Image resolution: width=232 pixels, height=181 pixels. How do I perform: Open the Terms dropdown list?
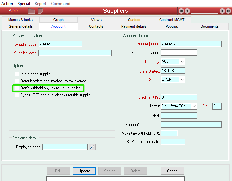click(x=194, y=106)
